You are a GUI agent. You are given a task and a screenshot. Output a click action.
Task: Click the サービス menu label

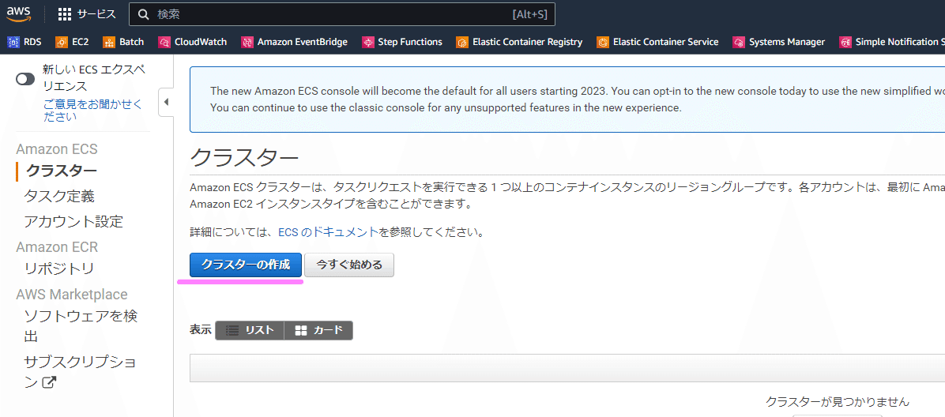click(x=96, y=14)
